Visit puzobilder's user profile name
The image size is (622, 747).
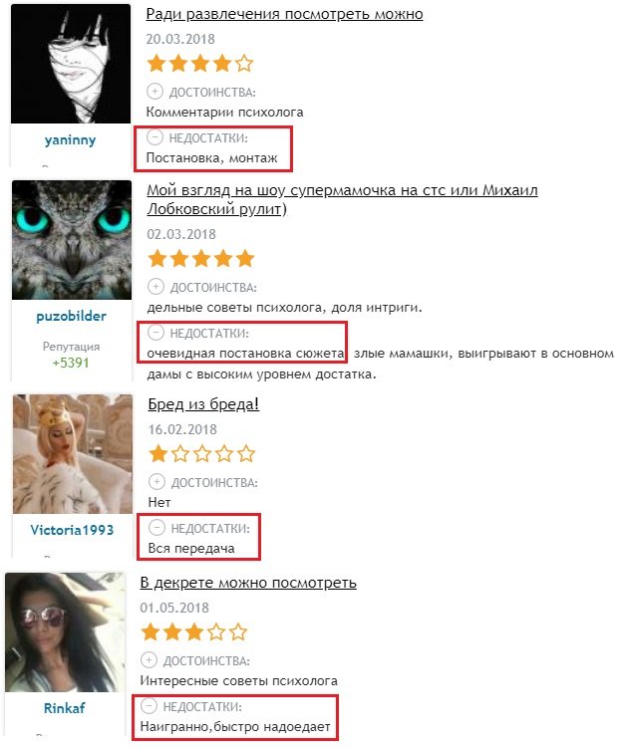[x=71, y=317]
